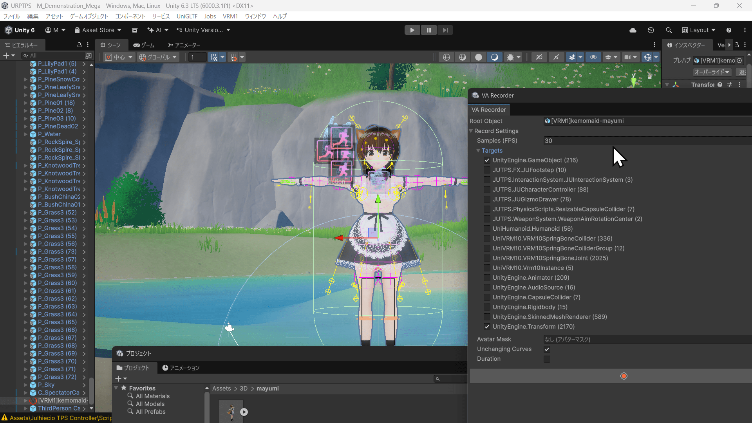This screenshot has width=752, height=423.
Task: Collapse the Targets foldout
Action: click(478, 150)
